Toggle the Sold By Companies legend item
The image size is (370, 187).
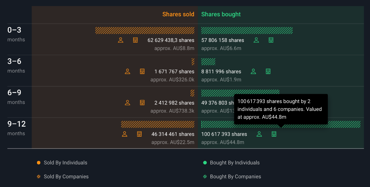pyautogui.click(x=63, y=177)
